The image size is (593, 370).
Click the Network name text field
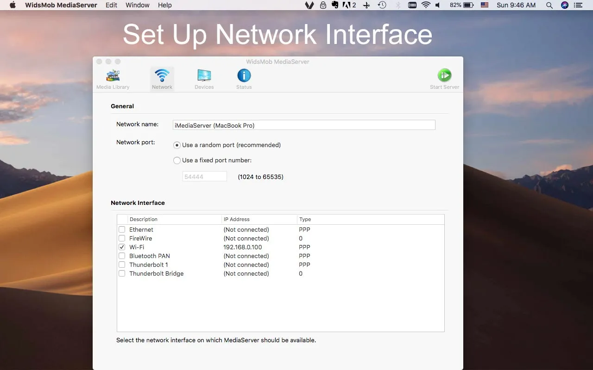coord(304,125)
